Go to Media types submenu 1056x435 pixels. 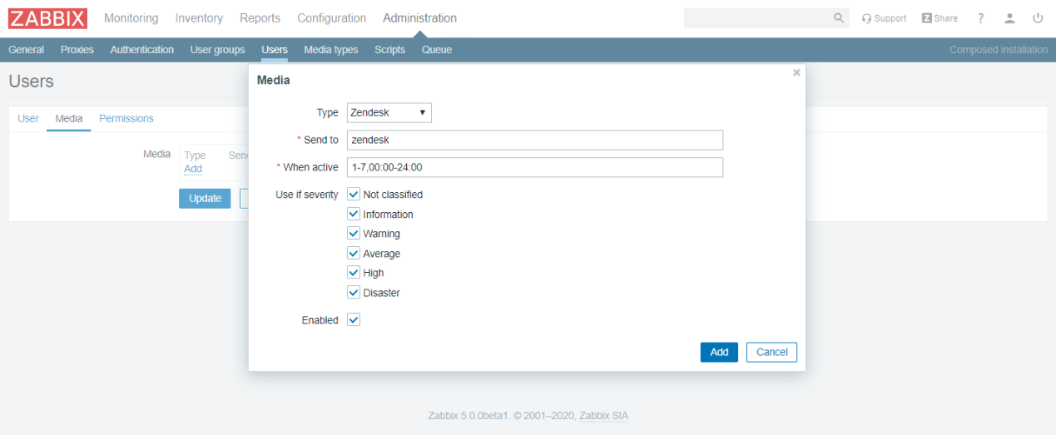tap(330, 50)
